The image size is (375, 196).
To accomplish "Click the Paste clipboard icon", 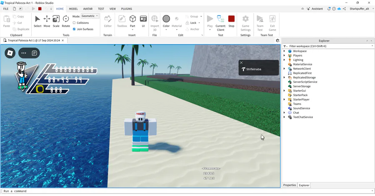I will [7, 19].
